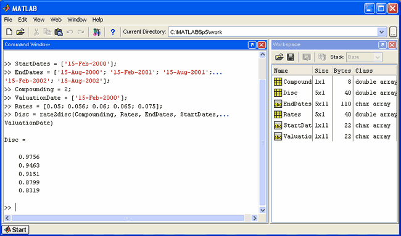Viewport: 401px width, 236px height.
Task: Click the Disc variable grid icon
Action: [278, 92]
